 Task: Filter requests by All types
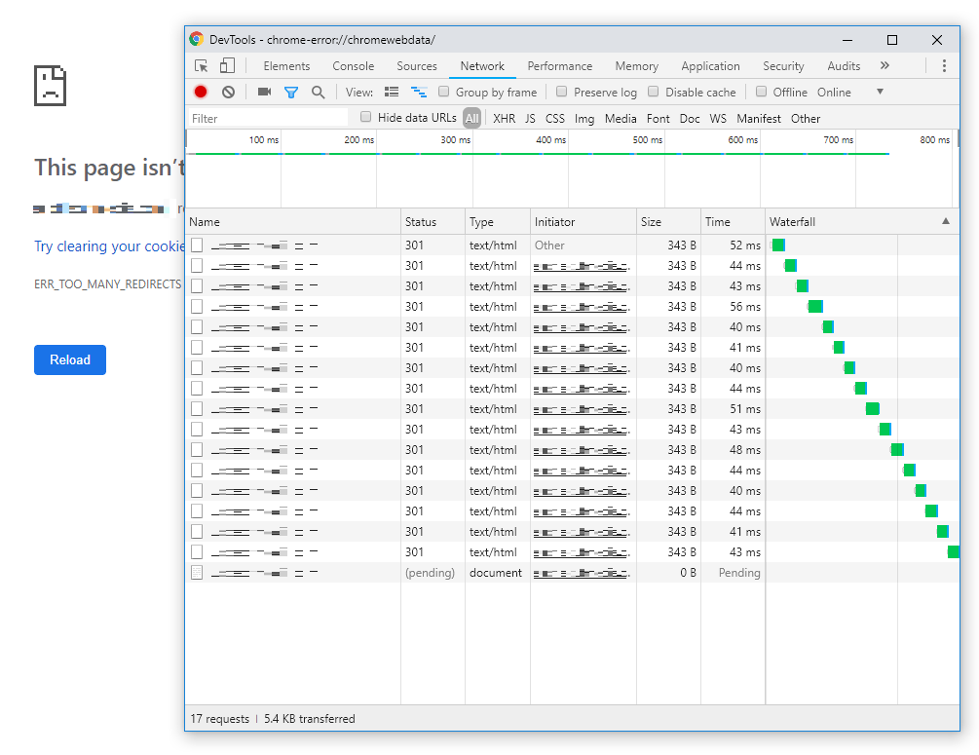point(472,119)
